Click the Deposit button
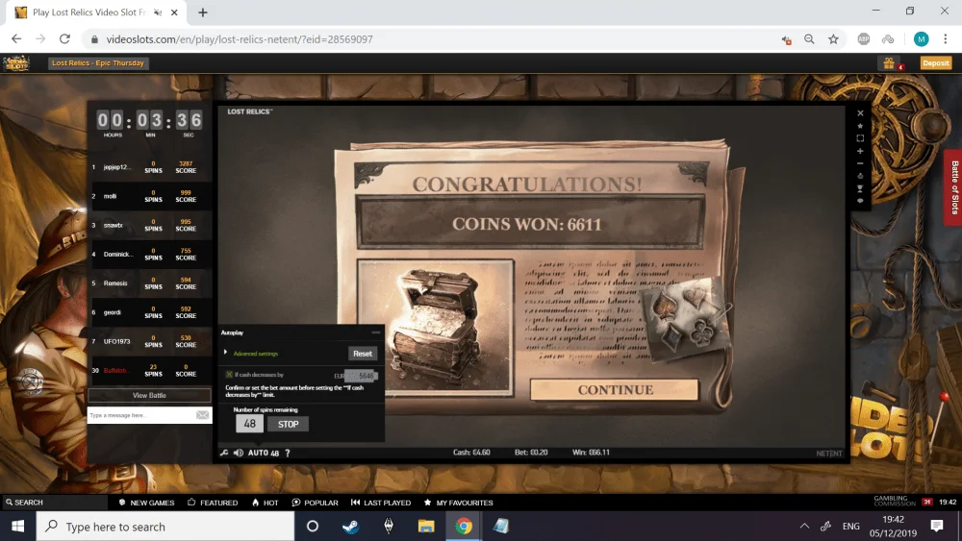The height and width of the screenshot is (541, 962). click(936, 63)
